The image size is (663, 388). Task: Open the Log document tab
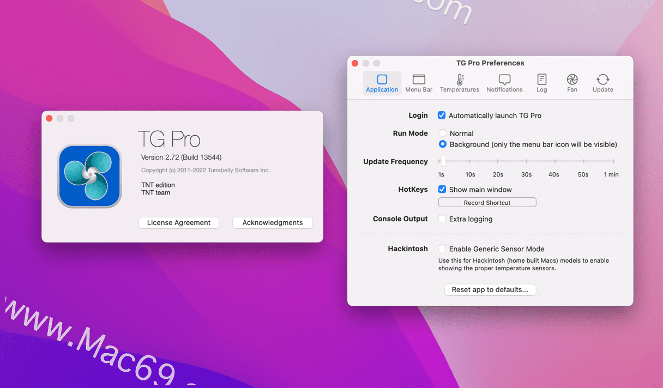coord(541,83)
